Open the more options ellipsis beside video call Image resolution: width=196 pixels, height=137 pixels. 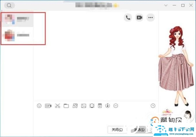(151, 18)
